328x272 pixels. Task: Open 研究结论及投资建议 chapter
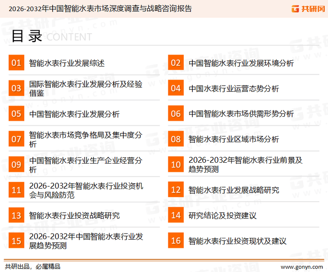(x=222, y=215)
